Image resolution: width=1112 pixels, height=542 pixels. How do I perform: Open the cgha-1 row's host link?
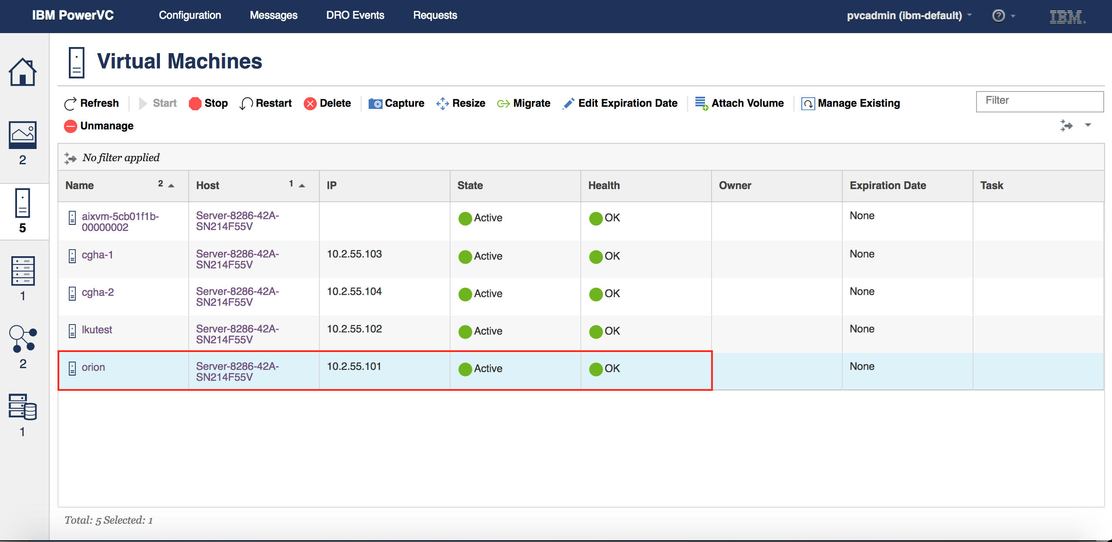pos(237,259)
